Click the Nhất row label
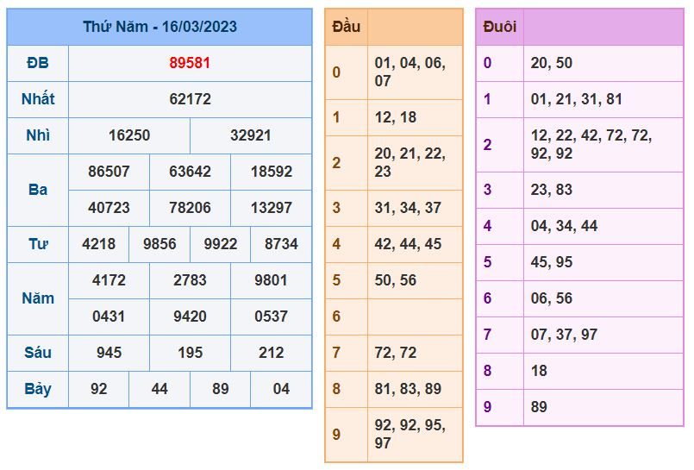694x470 pixels. click(38, 98)
